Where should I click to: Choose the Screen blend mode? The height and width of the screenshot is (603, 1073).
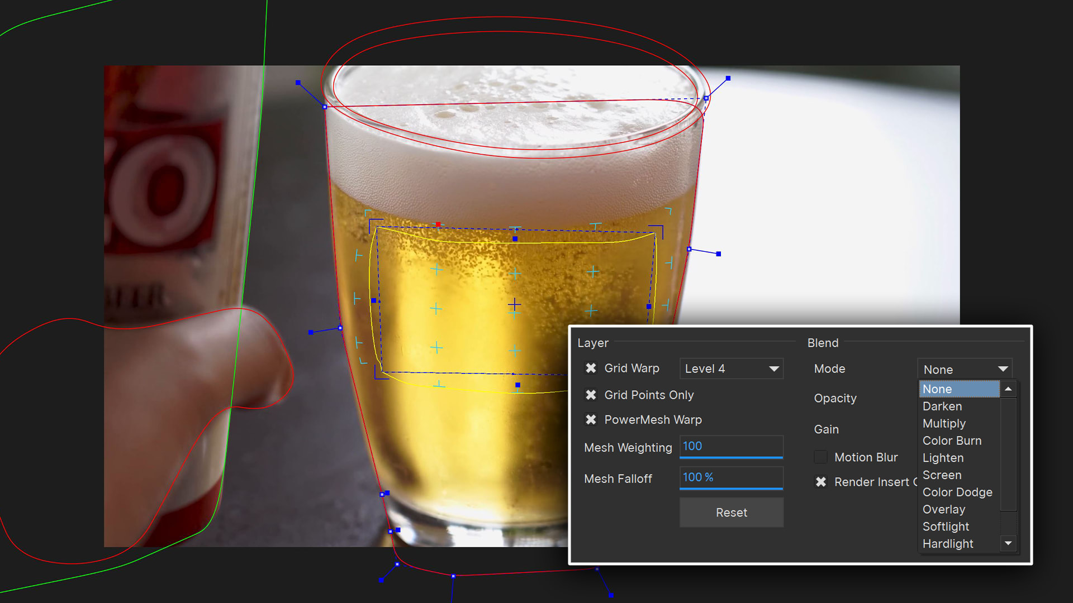pyautogui.click(x=942, y=475)
